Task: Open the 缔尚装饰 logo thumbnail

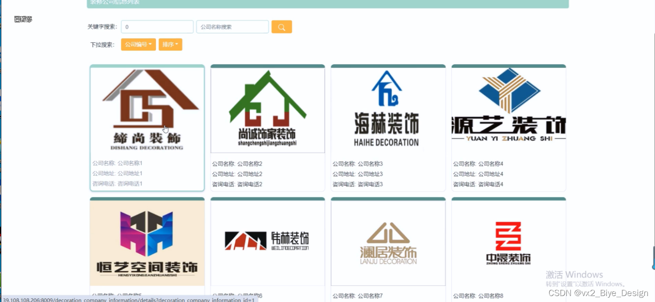Action: pyautogui.click(x=147, y=110)
